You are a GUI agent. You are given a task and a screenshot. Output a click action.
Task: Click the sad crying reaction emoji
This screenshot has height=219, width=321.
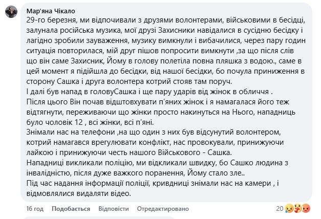tap(290, 209)
